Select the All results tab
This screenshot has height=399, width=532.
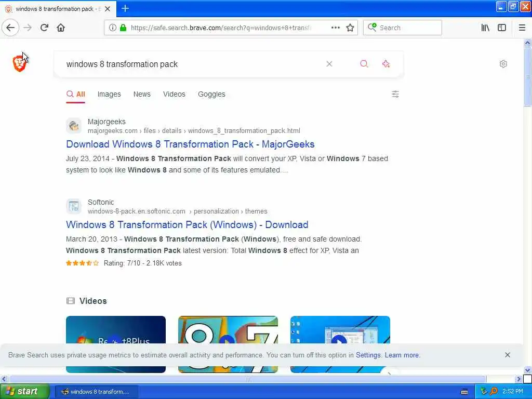[76, 94]
